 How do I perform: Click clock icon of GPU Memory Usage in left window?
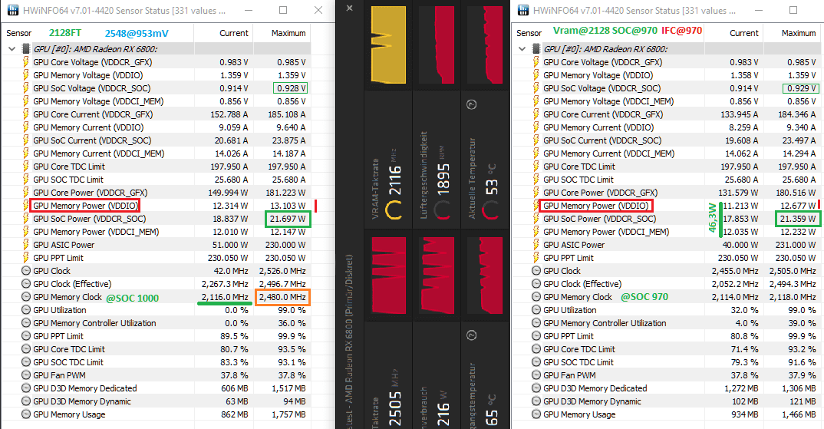[x=26, y=414]
